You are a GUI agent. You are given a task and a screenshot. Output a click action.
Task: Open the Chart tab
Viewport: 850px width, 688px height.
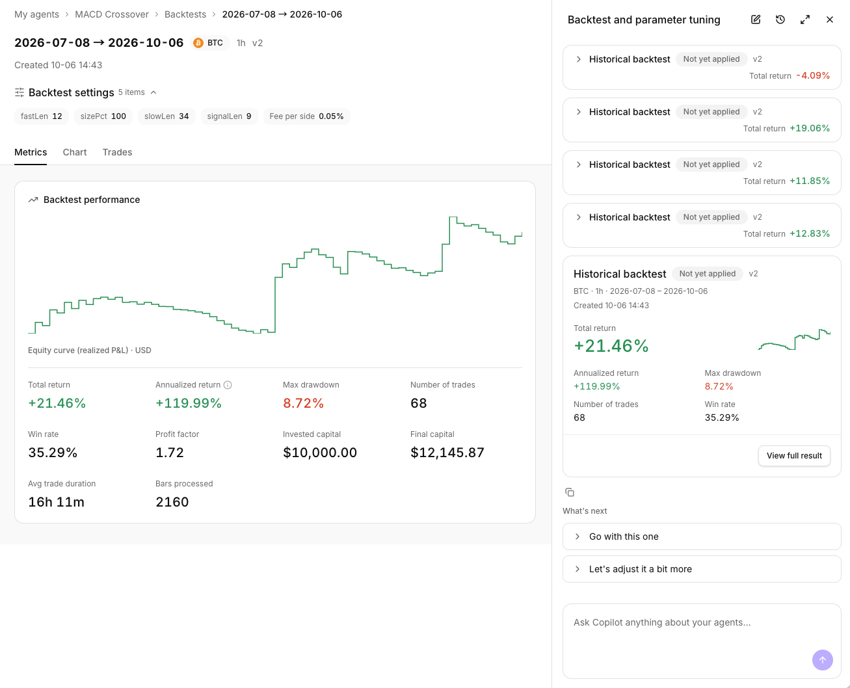pos(75,152)
